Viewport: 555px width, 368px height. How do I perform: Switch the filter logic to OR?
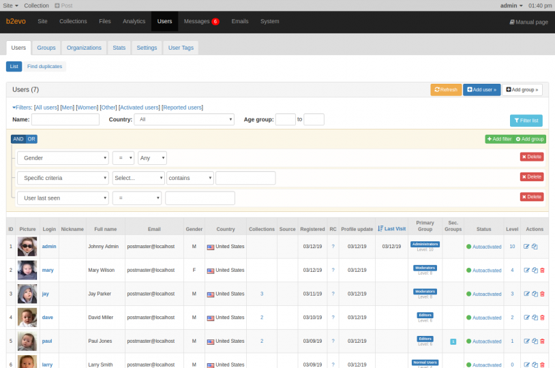(x=31, y=139)
